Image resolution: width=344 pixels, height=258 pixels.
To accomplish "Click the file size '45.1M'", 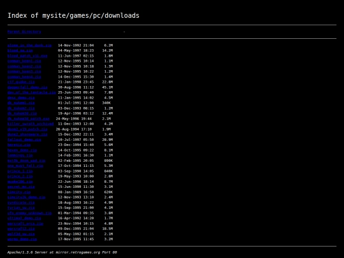I will [x=108, y=87].
